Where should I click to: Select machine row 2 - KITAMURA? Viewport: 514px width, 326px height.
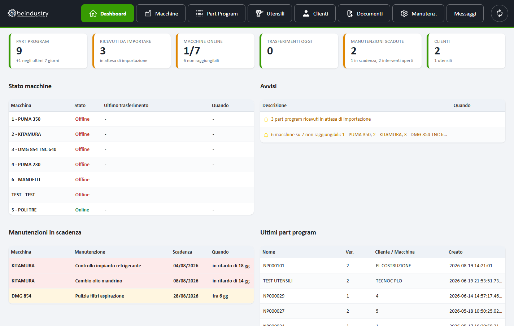point(131,134)
